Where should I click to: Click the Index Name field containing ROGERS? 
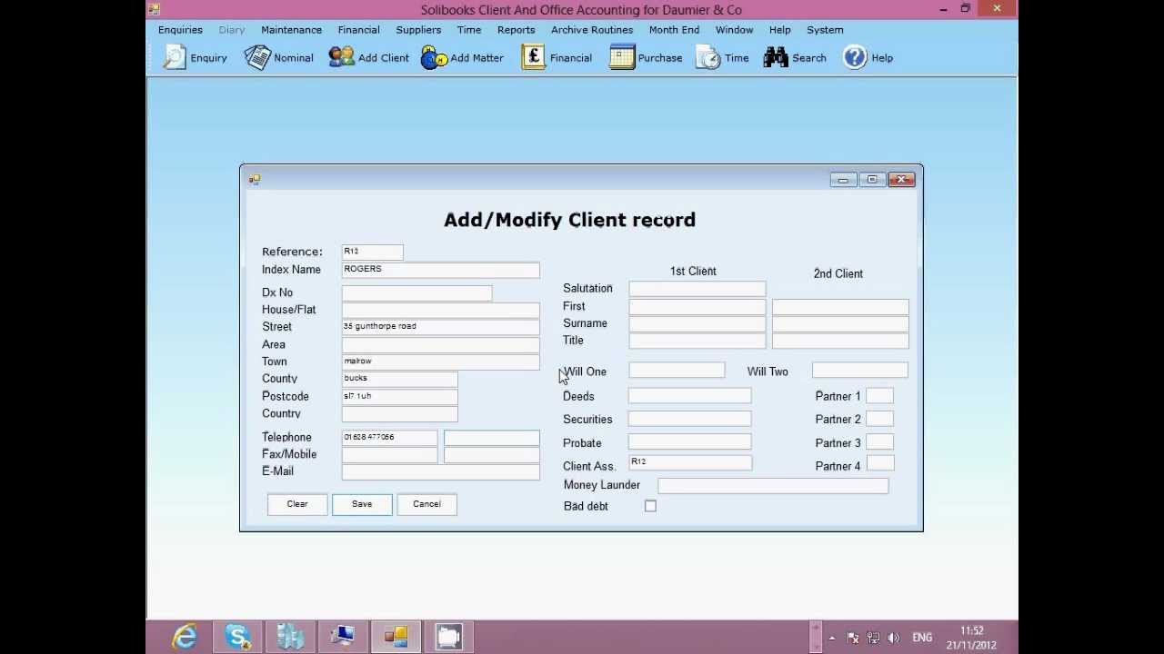pyautogui.click(x=441, y=270)
